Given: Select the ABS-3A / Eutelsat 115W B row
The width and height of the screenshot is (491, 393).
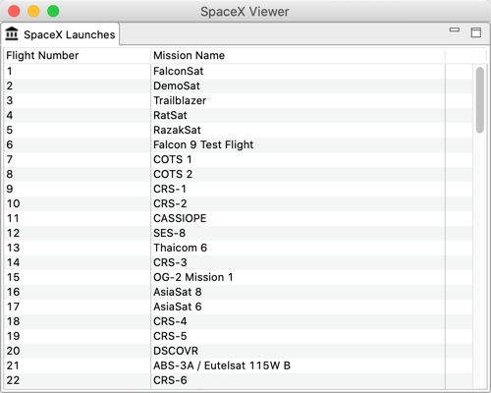Looking at the screenshot, I should [239, 365].
